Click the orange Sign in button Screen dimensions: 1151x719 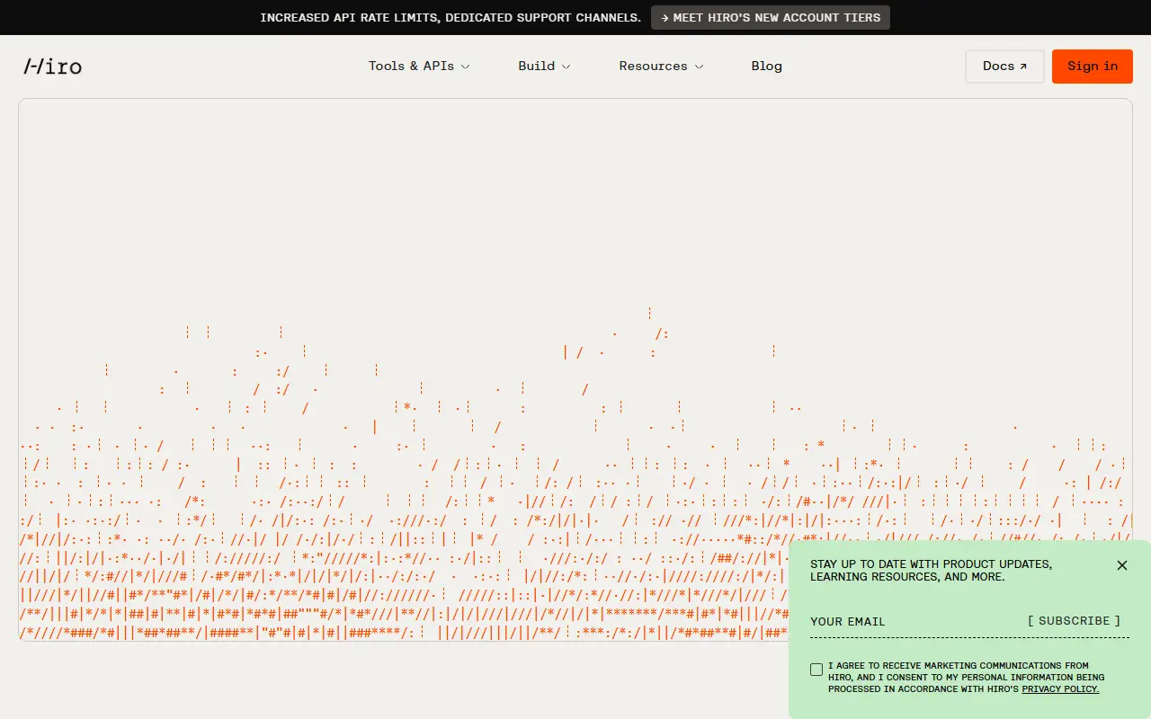[1093, 67]
